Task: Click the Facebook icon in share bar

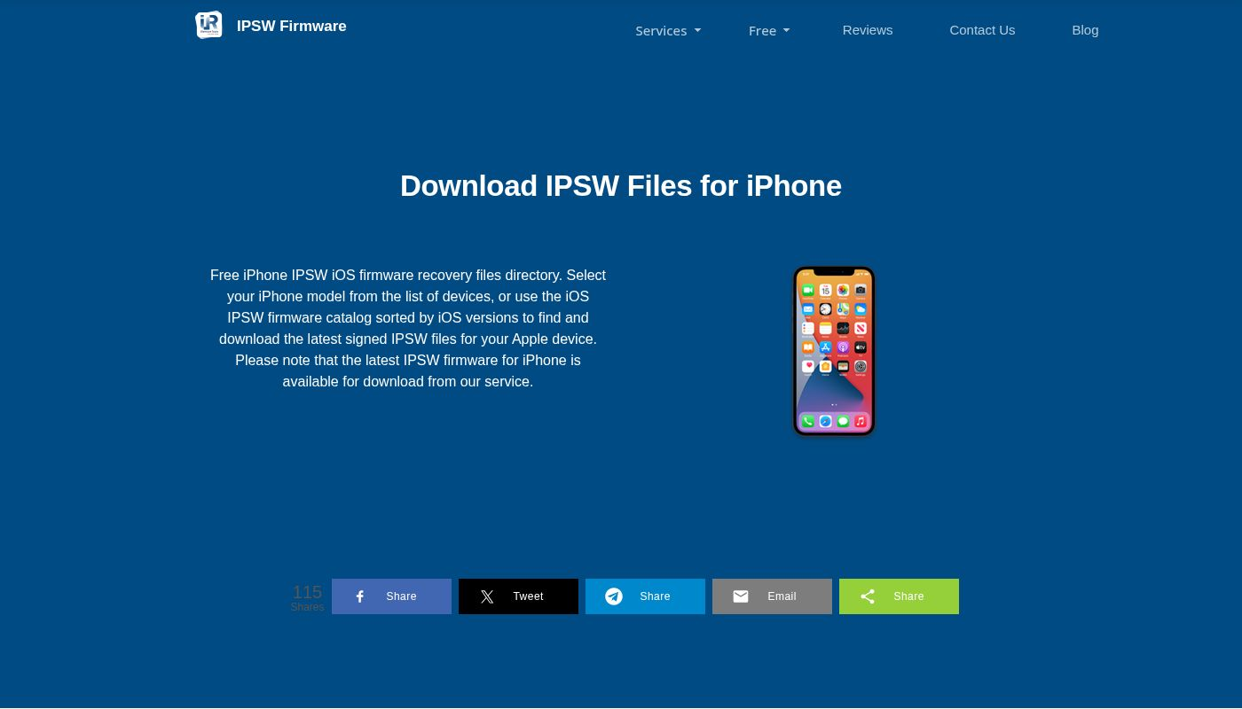Action: [360, 596]
